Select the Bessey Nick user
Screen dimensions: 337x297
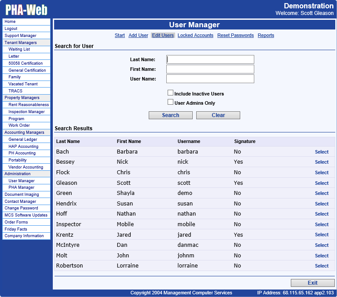coord(322,162)
